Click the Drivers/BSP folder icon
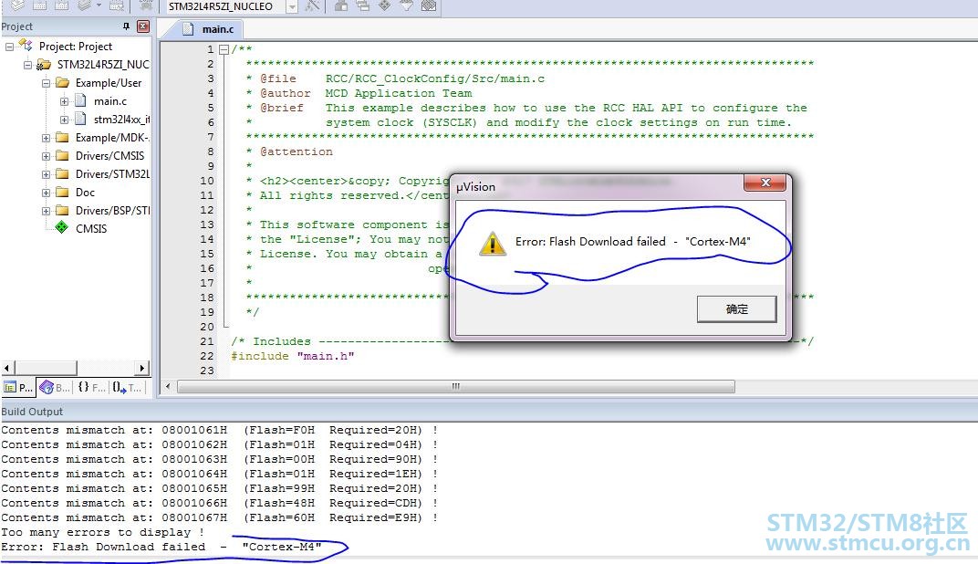This screenshot has height=564, width=978. pos(62,210)
